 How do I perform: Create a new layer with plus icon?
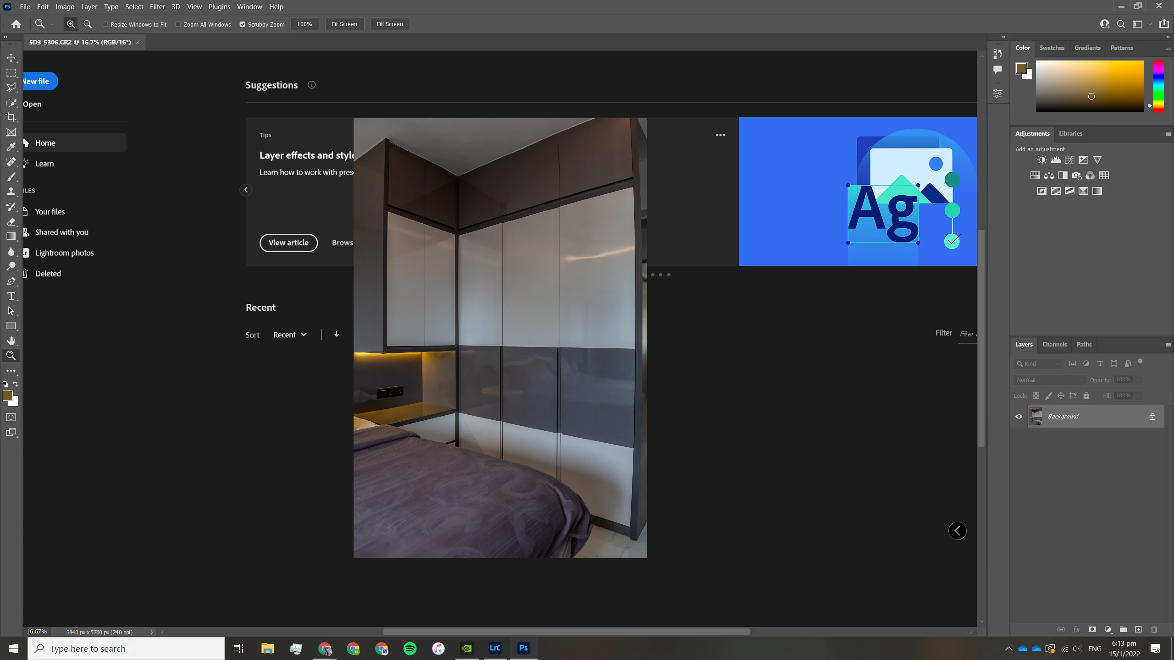click(1138, 629)
